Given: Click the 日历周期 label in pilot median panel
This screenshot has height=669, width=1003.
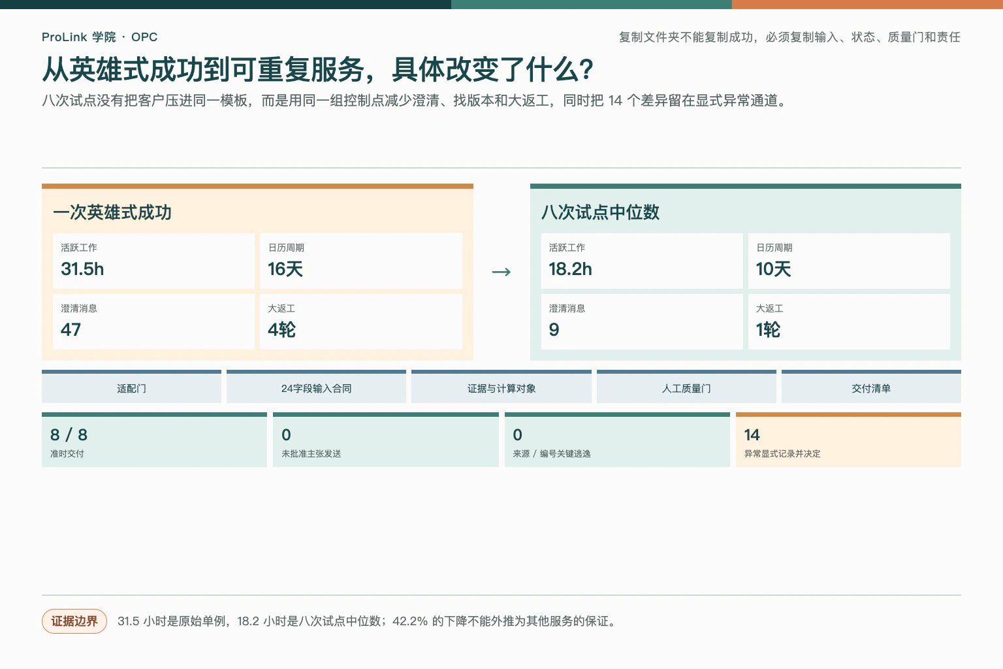Looking at the screenshot, I should (774, 248).
